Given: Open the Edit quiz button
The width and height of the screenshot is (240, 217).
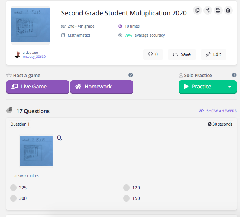Looking at the screenshot, I should click(x=213, y=54).
